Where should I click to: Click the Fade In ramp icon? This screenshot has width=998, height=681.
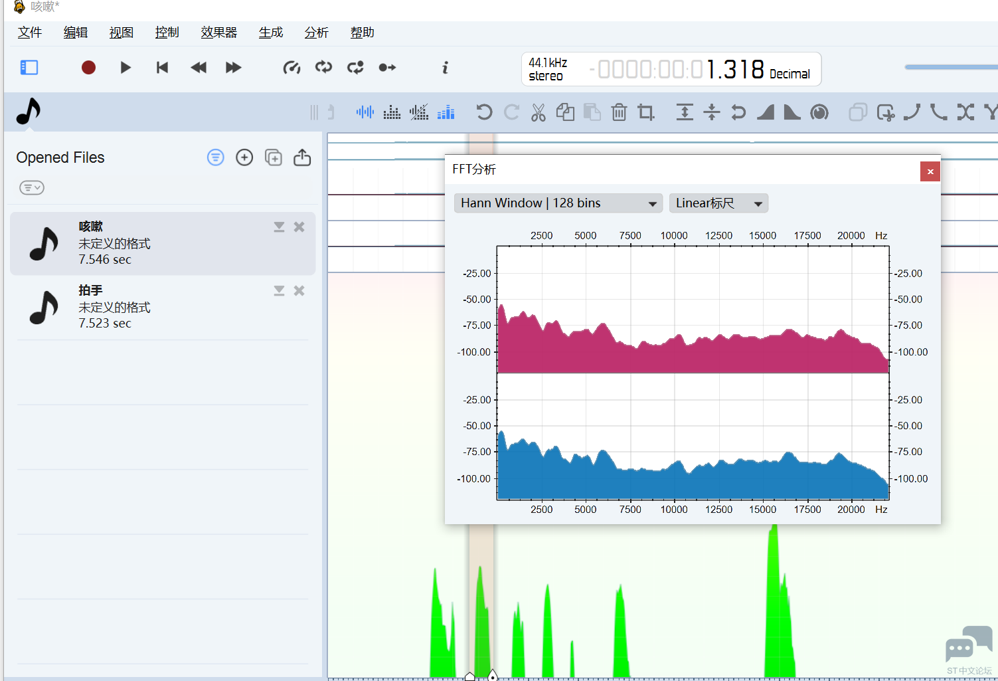(x=766, y=112)
